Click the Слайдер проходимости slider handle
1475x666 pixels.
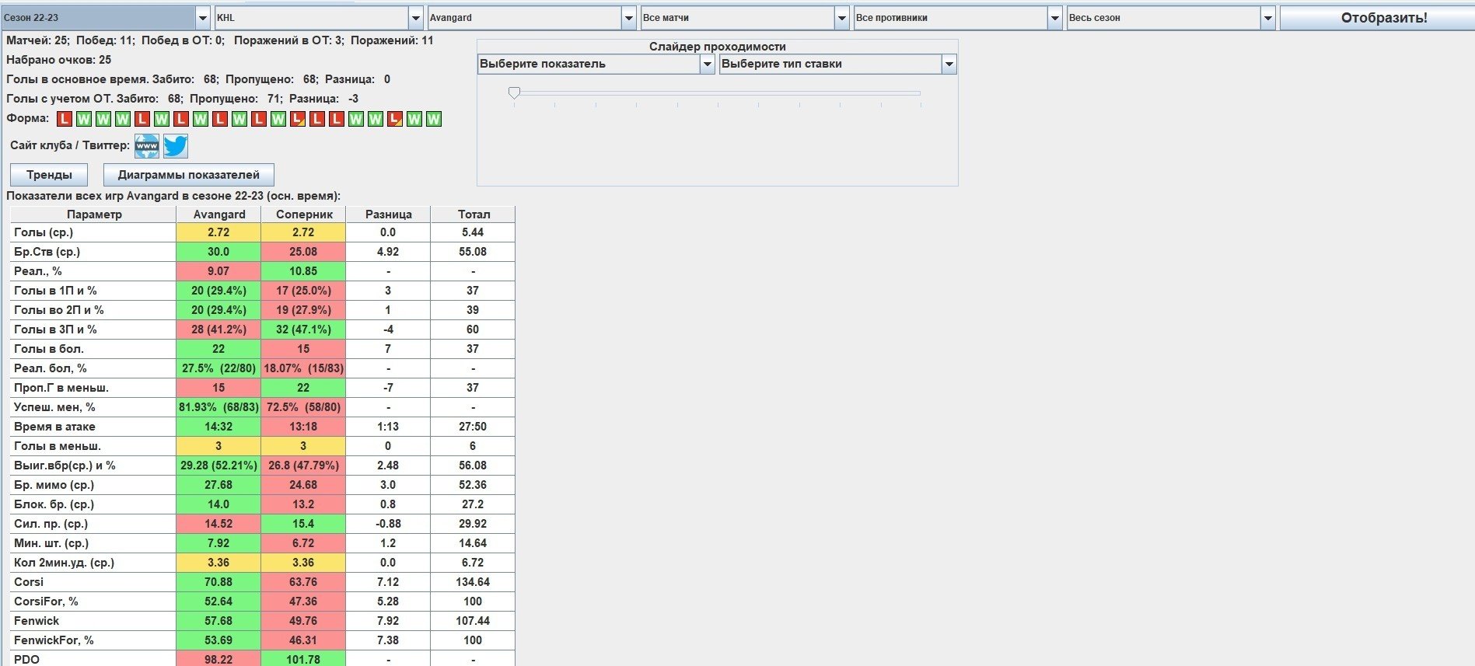[x=514, y=93]
